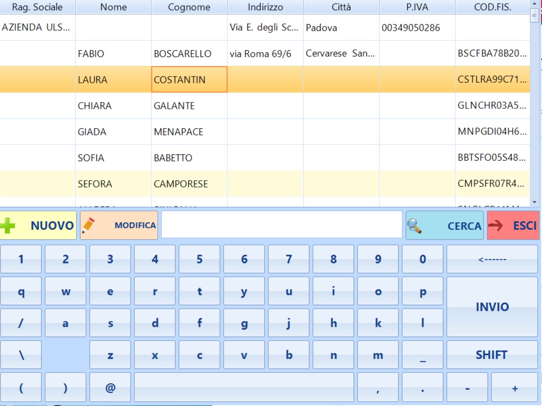542x406 pixels.
Task: Click the green plus NUOVO icon
Action: tap(8, 226)
